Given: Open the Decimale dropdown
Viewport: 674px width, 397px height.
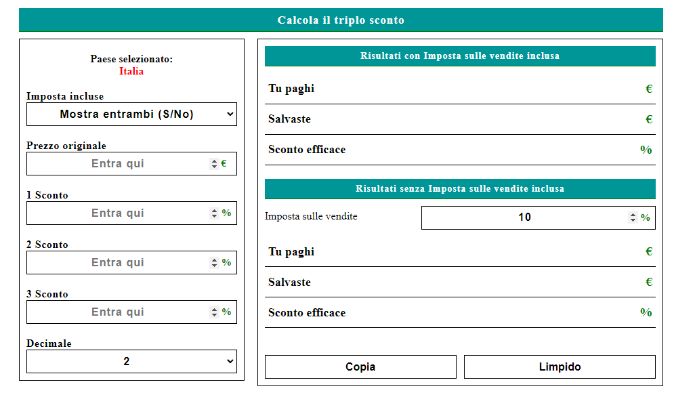Looking at the screenshot, I should pos(131,361).
